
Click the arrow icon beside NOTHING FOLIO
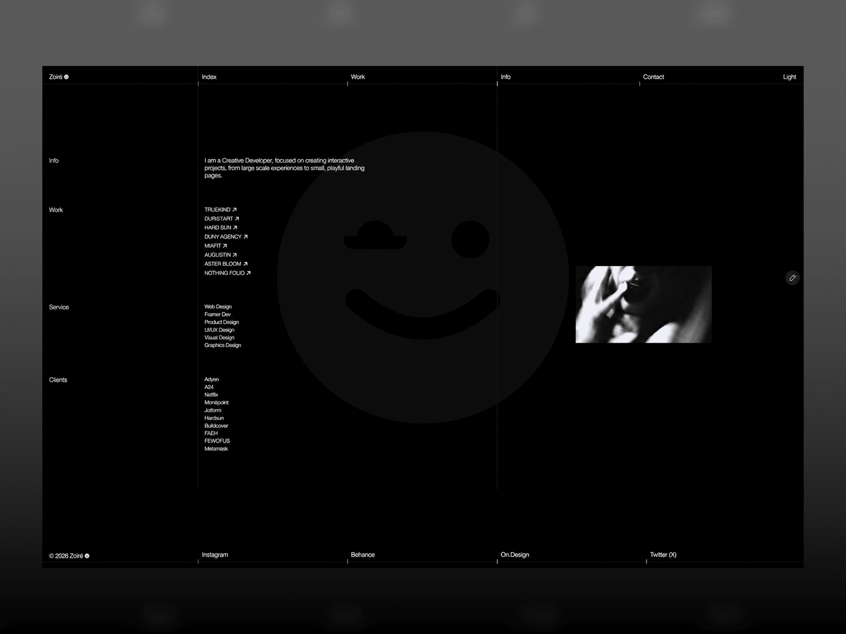(x=248, y=273)
